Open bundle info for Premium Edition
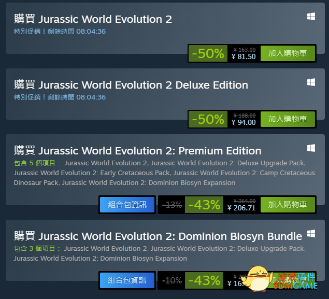The width and height of the screenshot is (329, 299). 127,205
